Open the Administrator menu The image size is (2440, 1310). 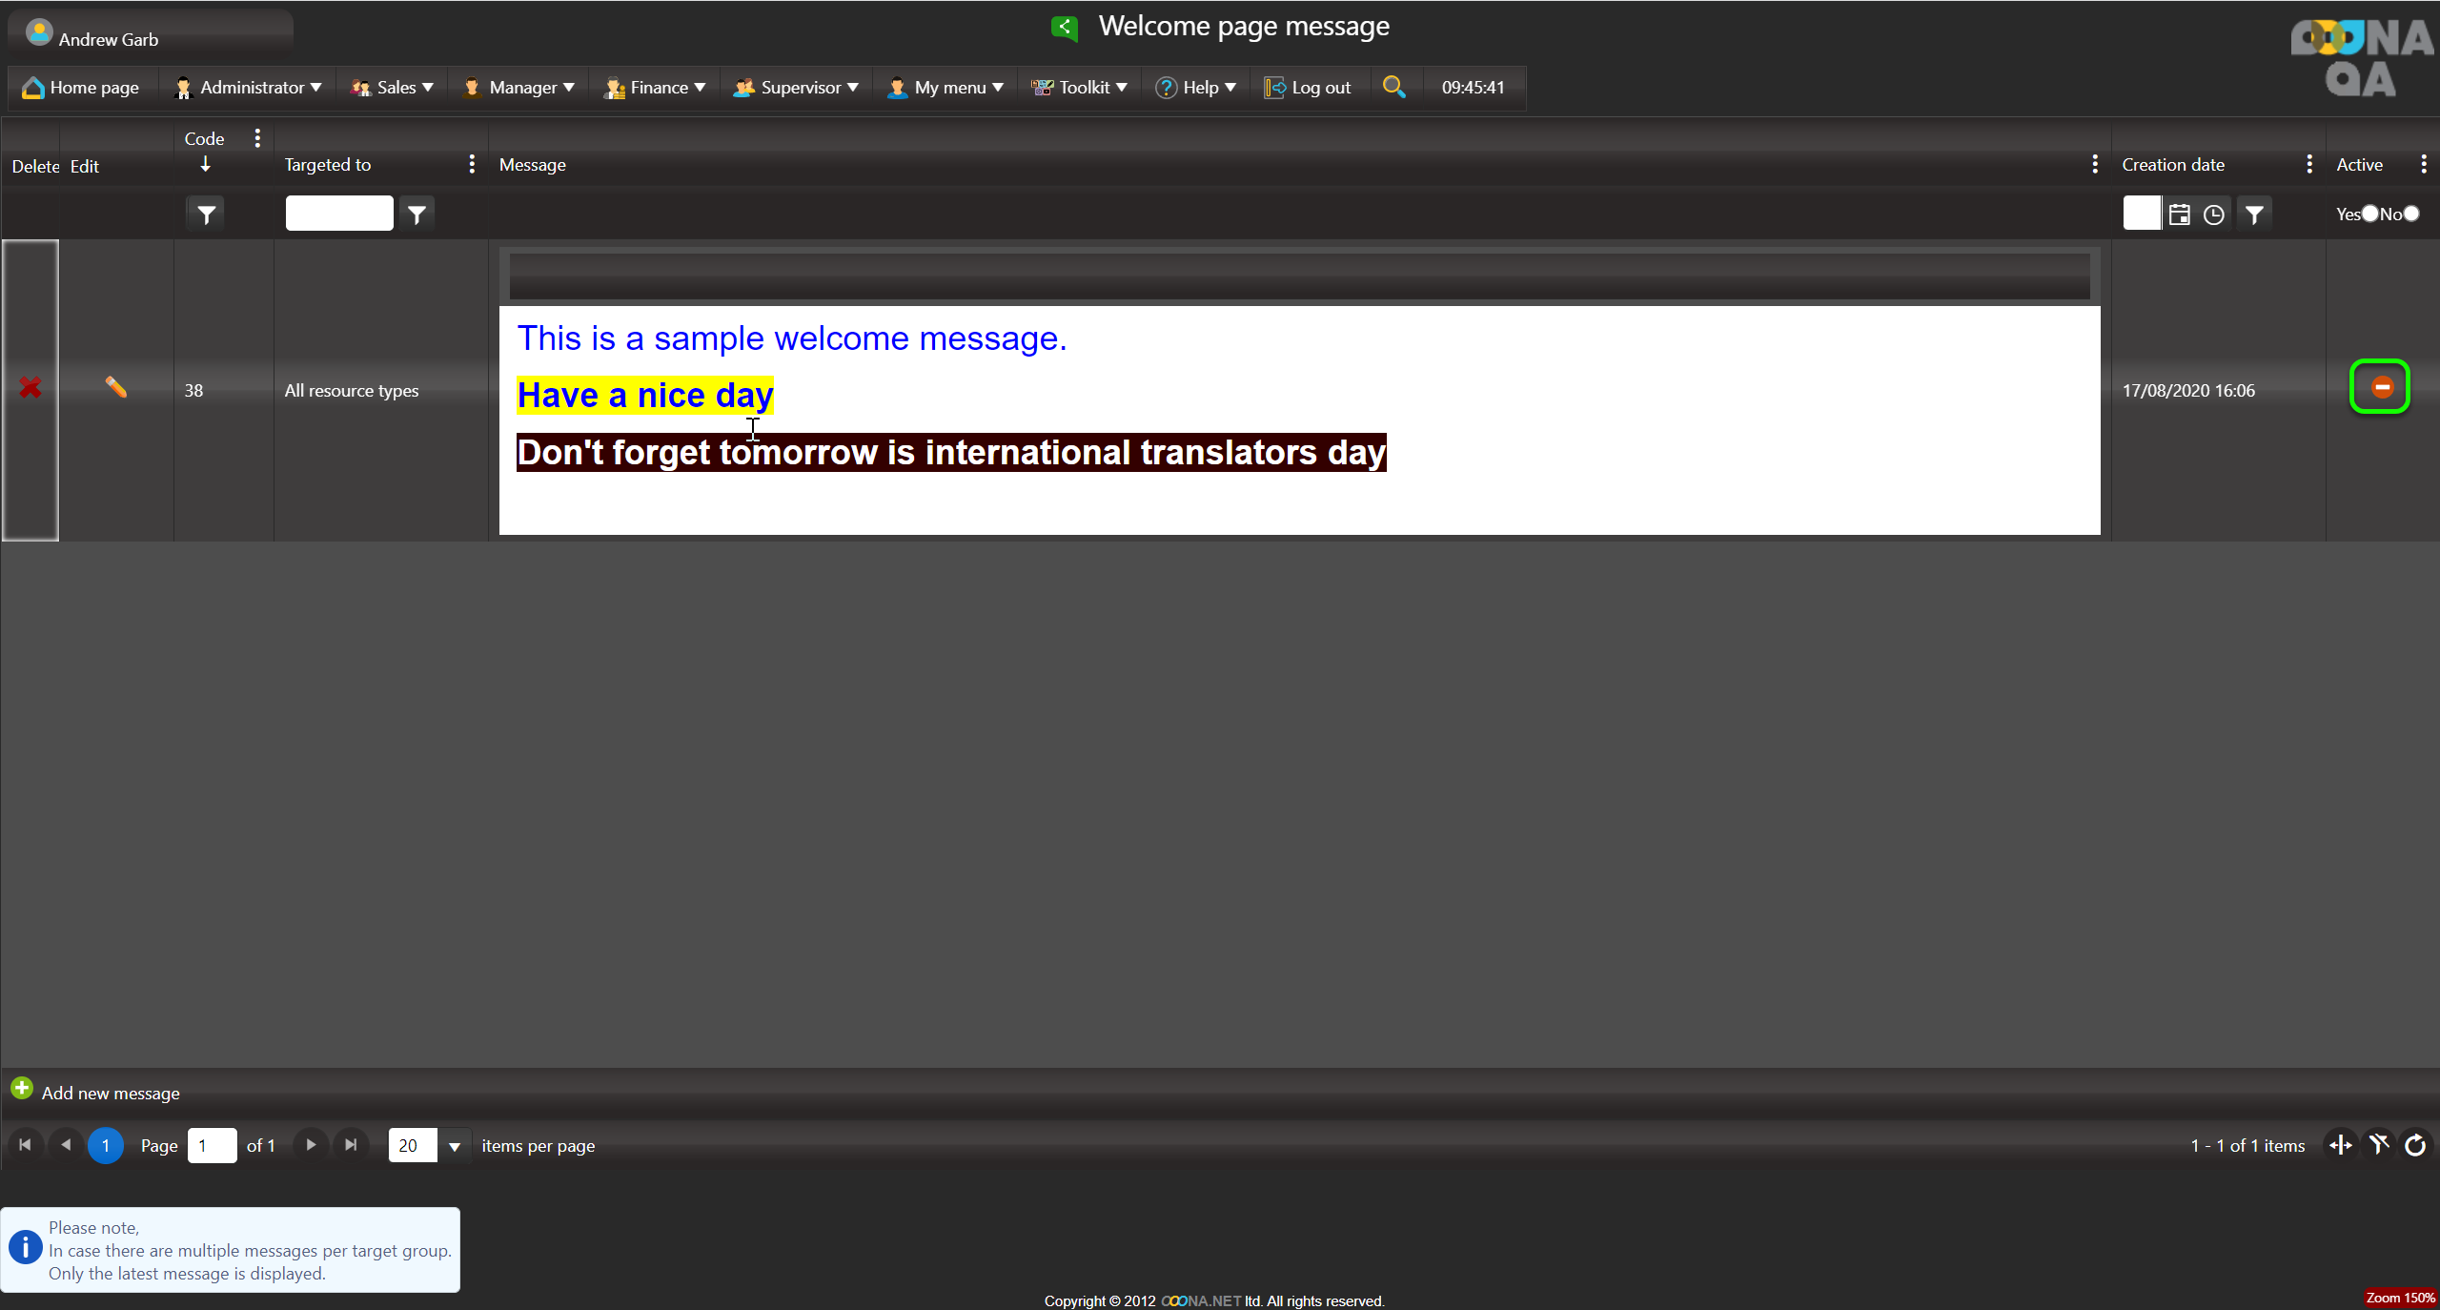click(x=250, y=88)
